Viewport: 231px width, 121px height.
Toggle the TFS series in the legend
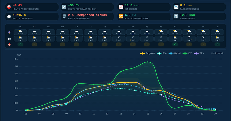click(199, 53)
